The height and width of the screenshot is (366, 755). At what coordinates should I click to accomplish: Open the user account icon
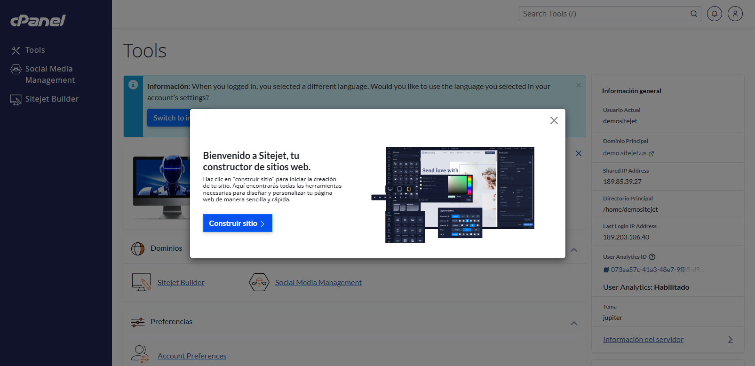735,14
